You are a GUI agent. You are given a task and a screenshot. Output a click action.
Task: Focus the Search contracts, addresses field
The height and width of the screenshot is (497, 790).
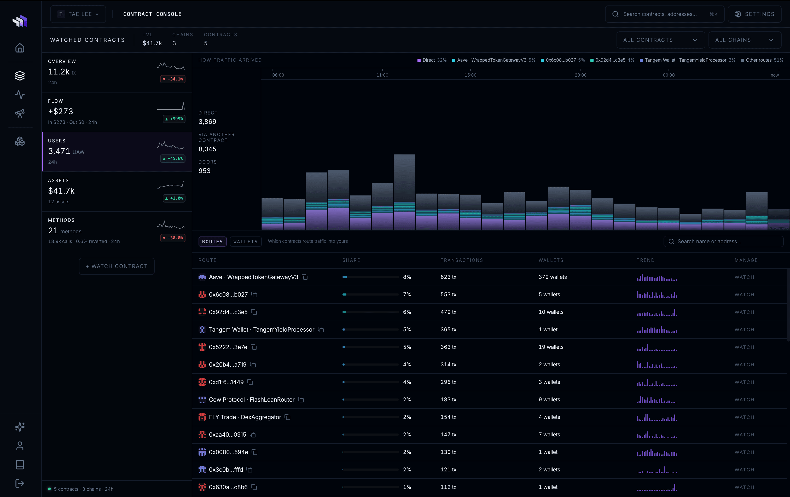665,14
